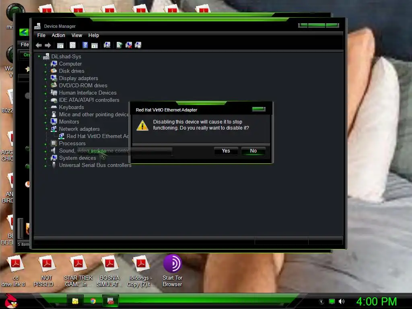The width and height of the screenshot is (412, 309).
Task: Click the 4:00 PM taskbar clock
Action: tap(377, 301)
